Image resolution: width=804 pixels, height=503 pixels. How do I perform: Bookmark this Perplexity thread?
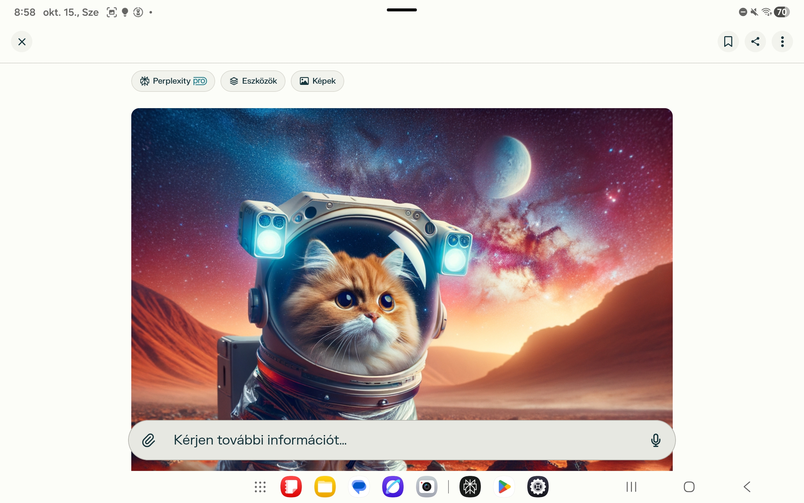(x=728, y=41)
